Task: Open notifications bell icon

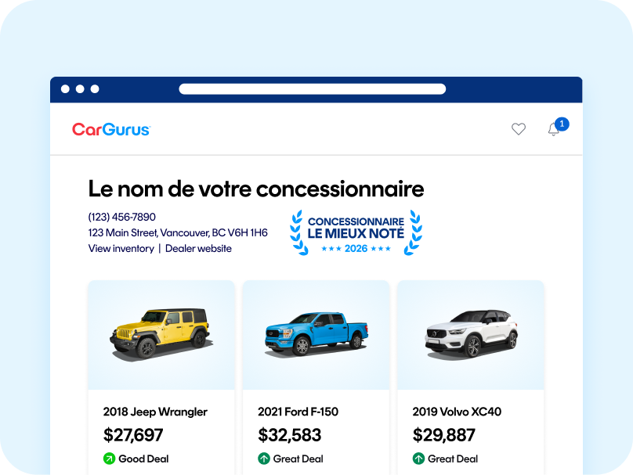Action: (x=553, y=129)
